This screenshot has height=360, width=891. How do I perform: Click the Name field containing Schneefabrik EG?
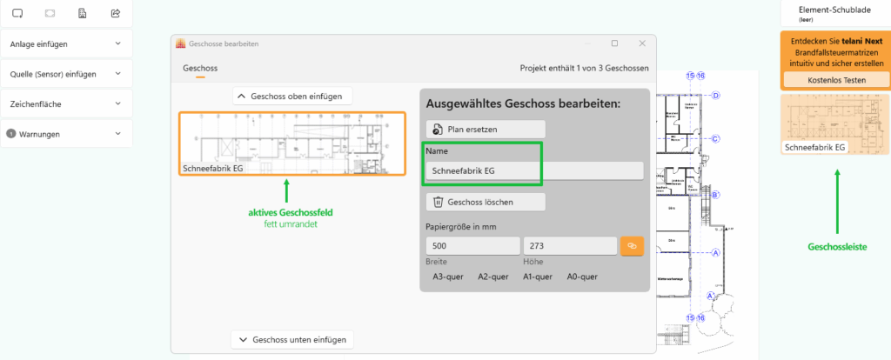coord(534,170)
